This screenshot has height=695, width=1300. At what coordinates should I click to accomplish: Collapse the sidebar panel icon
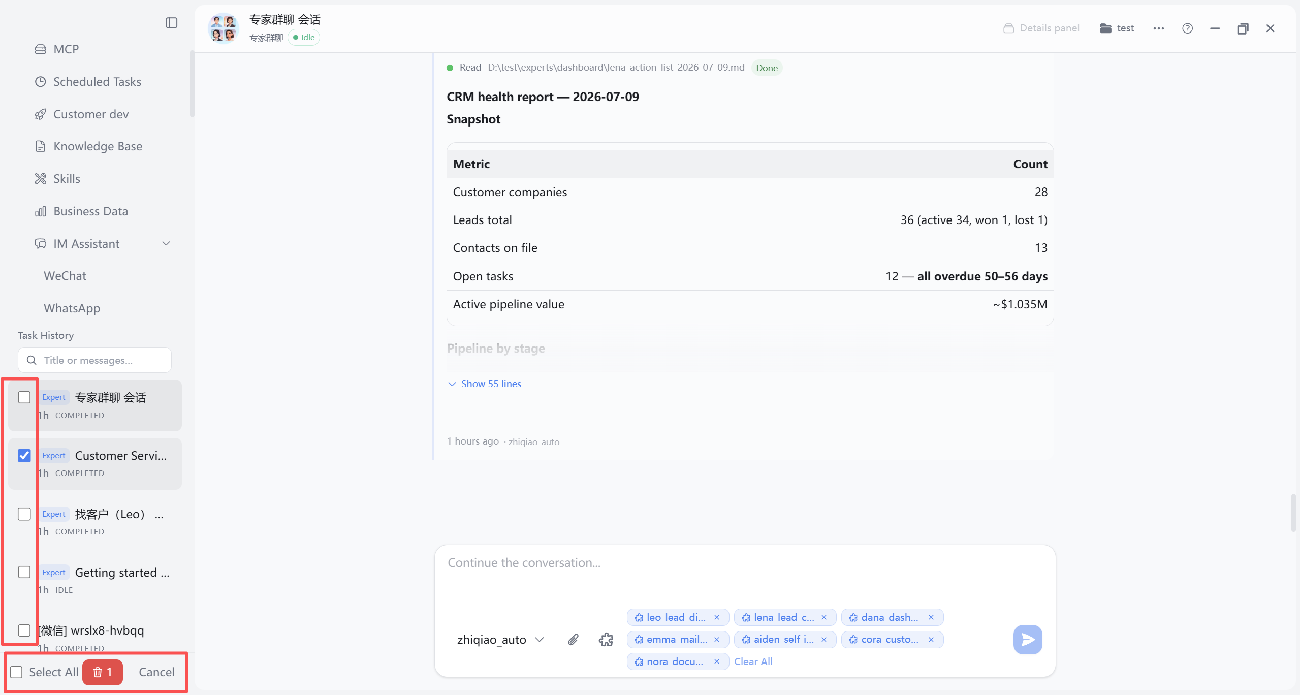(x=171, y=23)
